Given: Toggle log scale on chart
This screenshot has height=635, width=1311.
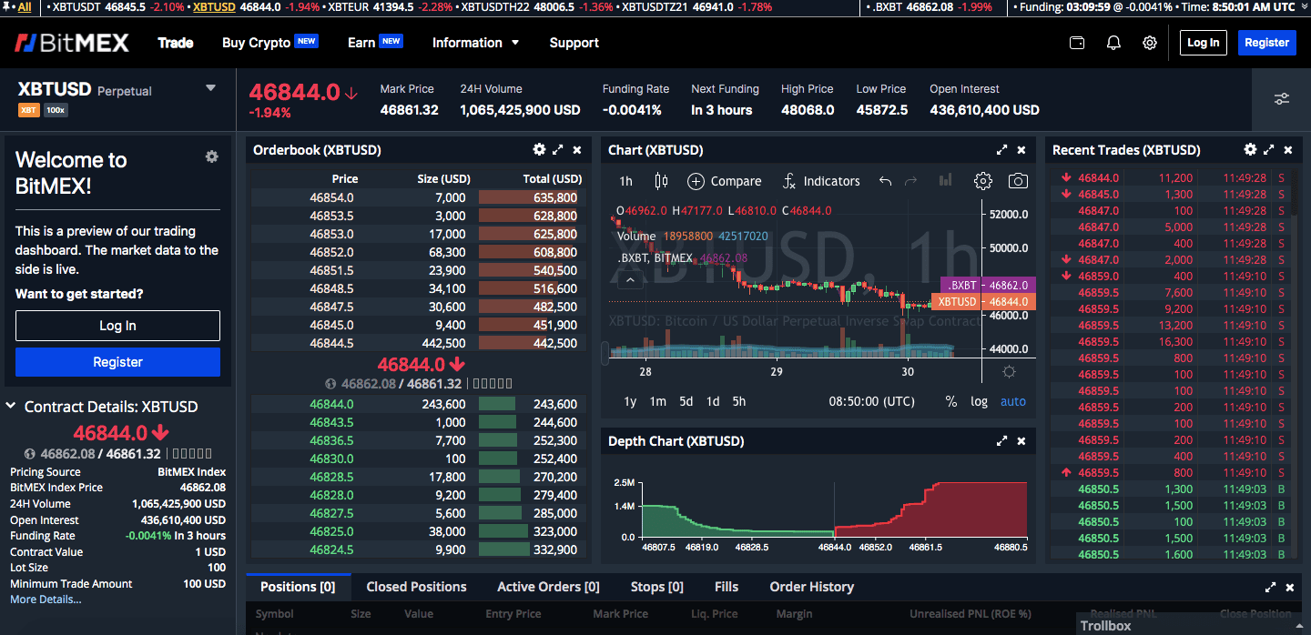Looking at the screenshot, I should pyautogui.click(x=979, y=401).
